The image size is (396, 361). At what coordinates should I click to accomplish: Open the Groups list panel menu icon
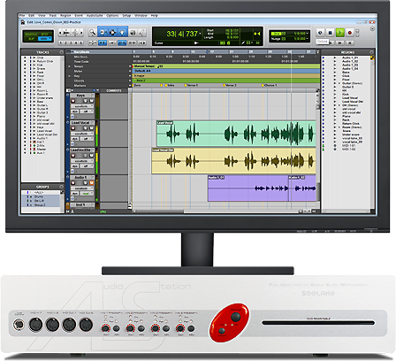[61, 187]
